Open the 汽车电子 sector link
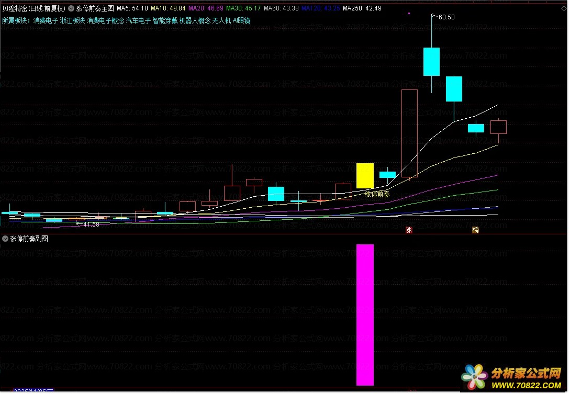Screen dimensions: 570x394 coord(138,21)
